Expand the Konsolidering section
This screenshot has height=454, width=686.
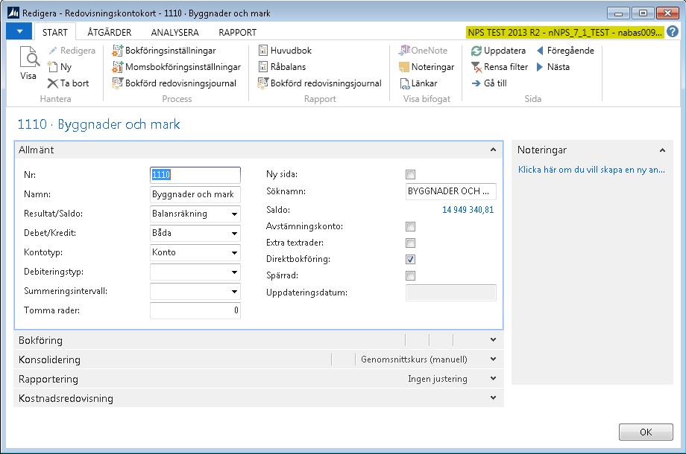[493, 359]
